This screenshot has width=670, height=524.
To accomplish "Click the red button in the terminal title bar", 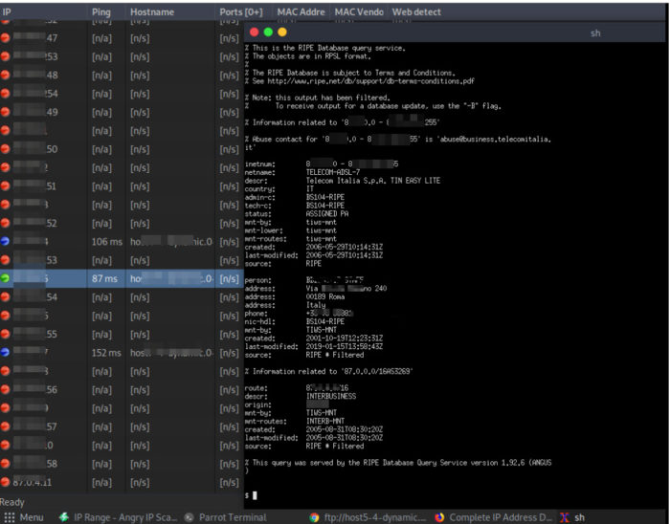I will click(x=255, y=32).
